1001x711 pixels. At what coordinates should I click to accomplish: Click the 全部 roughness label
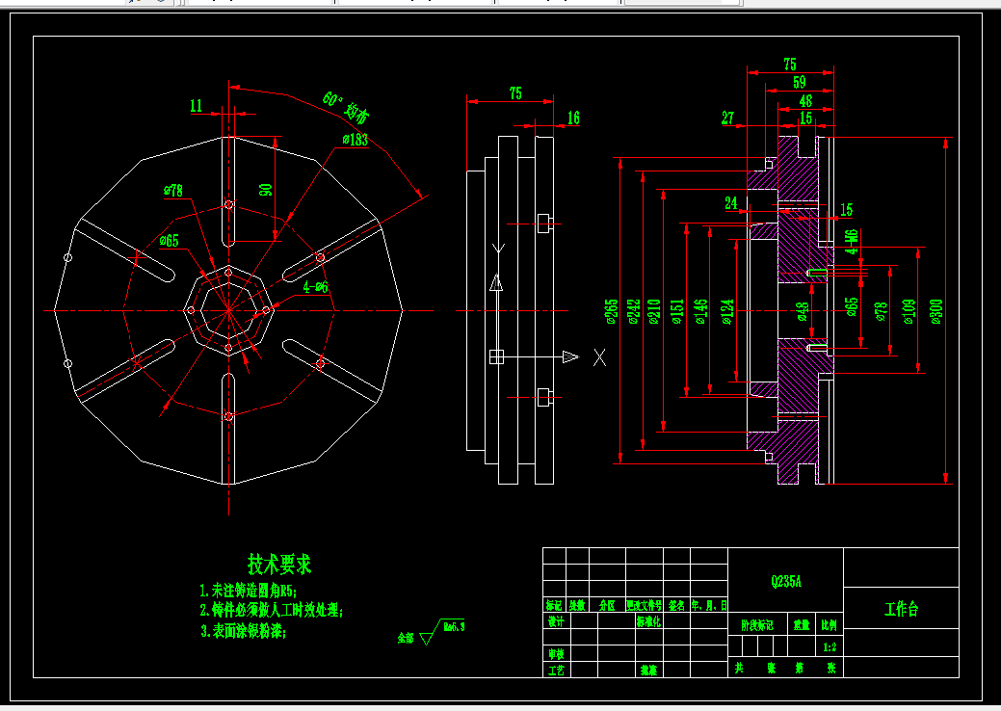click(406, 638)
